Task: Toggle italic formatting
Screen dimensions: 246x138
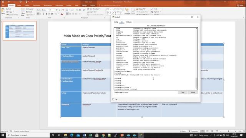Action: coord(41,14)
